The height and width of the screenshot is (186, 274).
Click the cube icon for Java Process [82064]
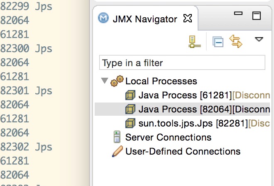[x=130, y=110]
